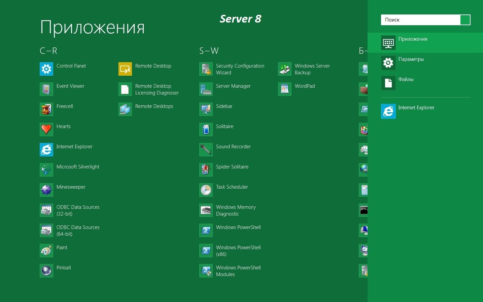The height and width of the screenshot is (302, 483).
Task: Click the "Sound Recorder" label
Action: click(x=233, y=147)
